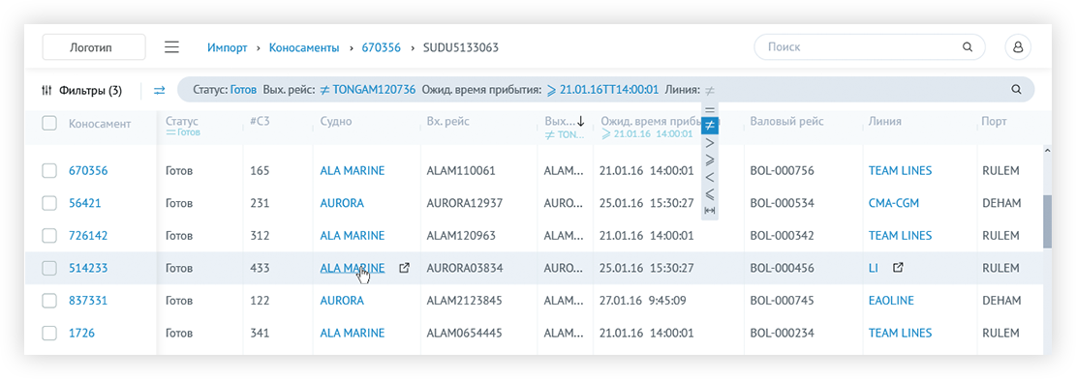Viewport: 1076px width, 379px height.
Task: Open bill of lading 1726
Action: point(81,334)
